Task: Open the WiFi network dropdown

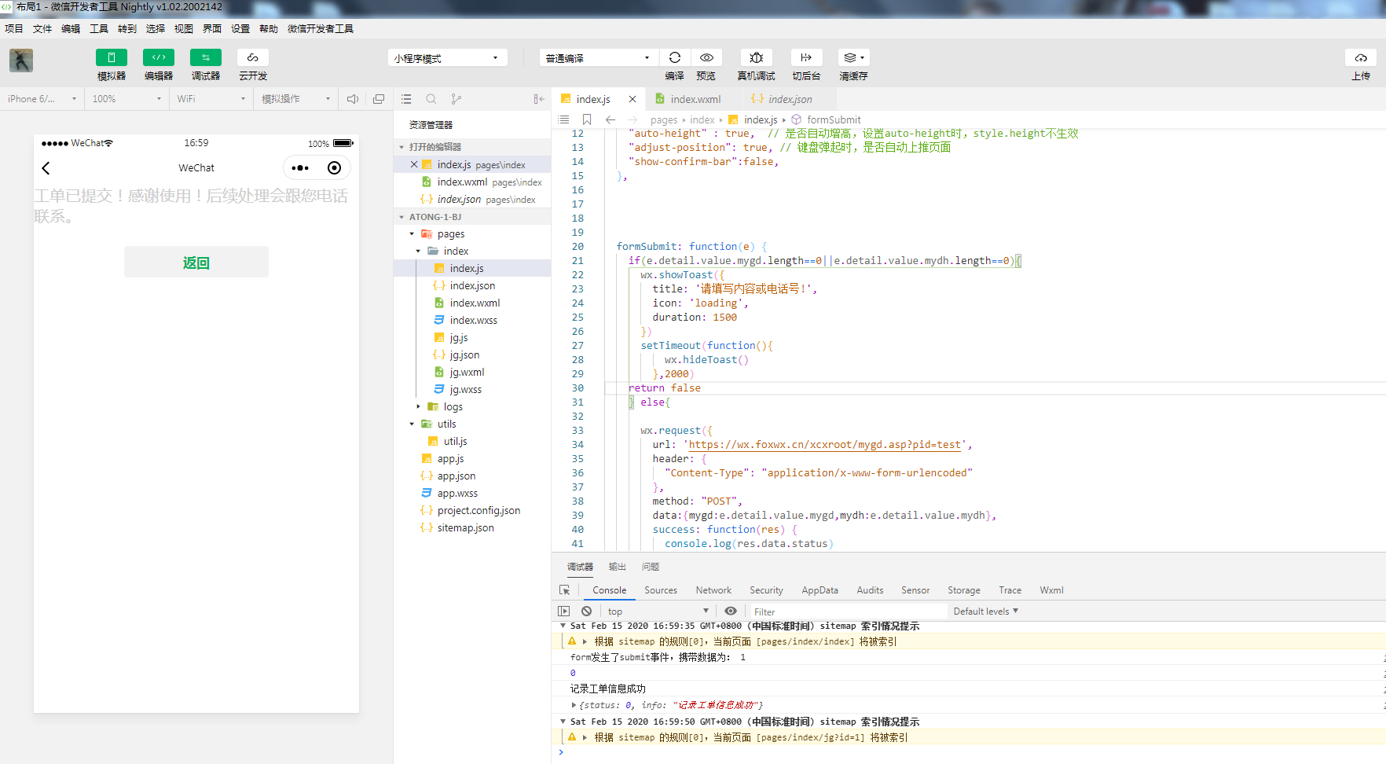Action: point(211,99)
